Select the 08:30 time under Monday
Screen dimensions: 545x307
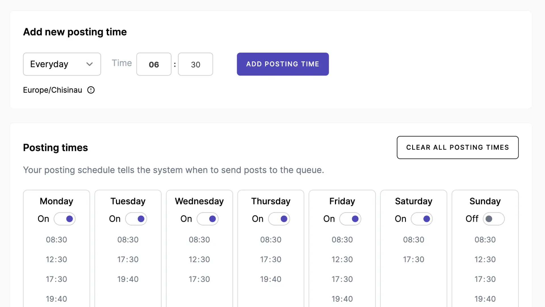pyautogui.click(x=56, y=240)
